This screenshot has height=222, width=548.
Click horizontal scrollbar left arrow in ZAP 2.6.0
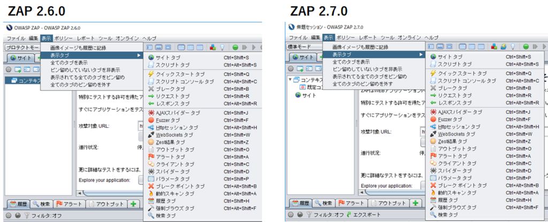pyautogui.click(x=80, y=193)
